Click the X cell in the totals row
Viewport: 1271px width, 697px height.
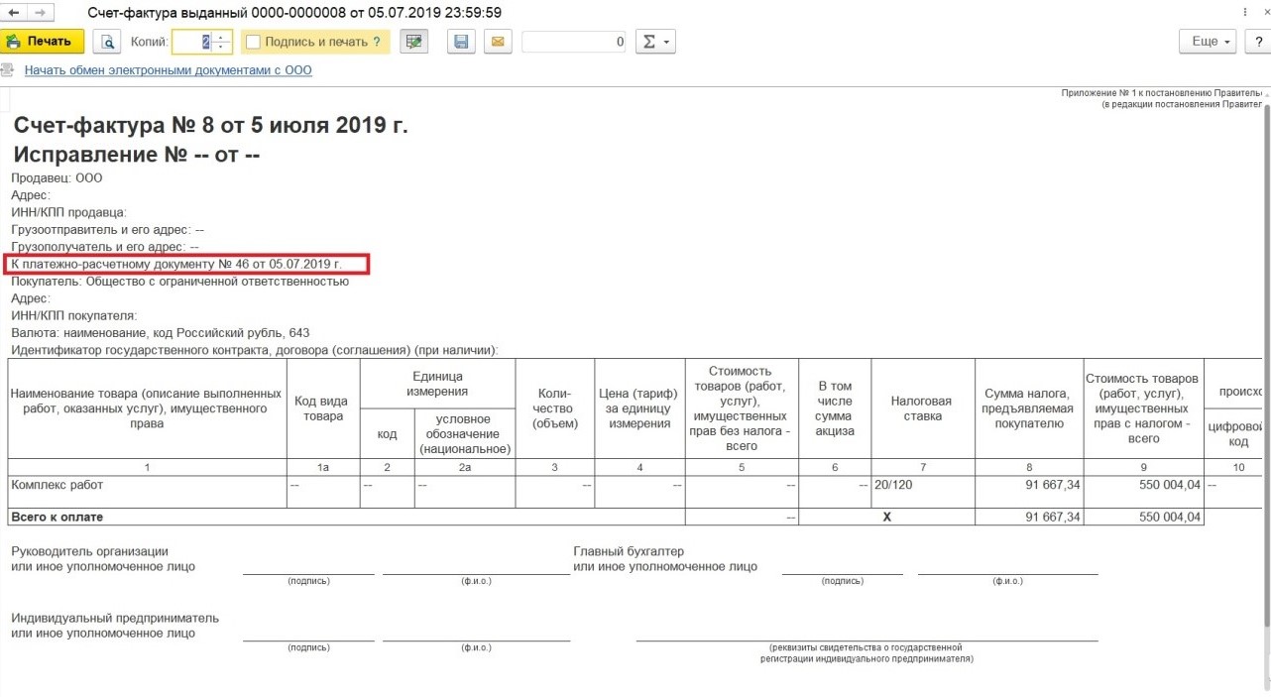[886, 517]
